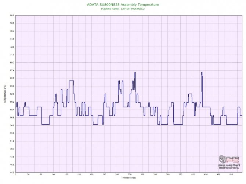Click the 150 seconds time axis tick
The height and width of the screenshot is (184, 246).
coord(79,174)
